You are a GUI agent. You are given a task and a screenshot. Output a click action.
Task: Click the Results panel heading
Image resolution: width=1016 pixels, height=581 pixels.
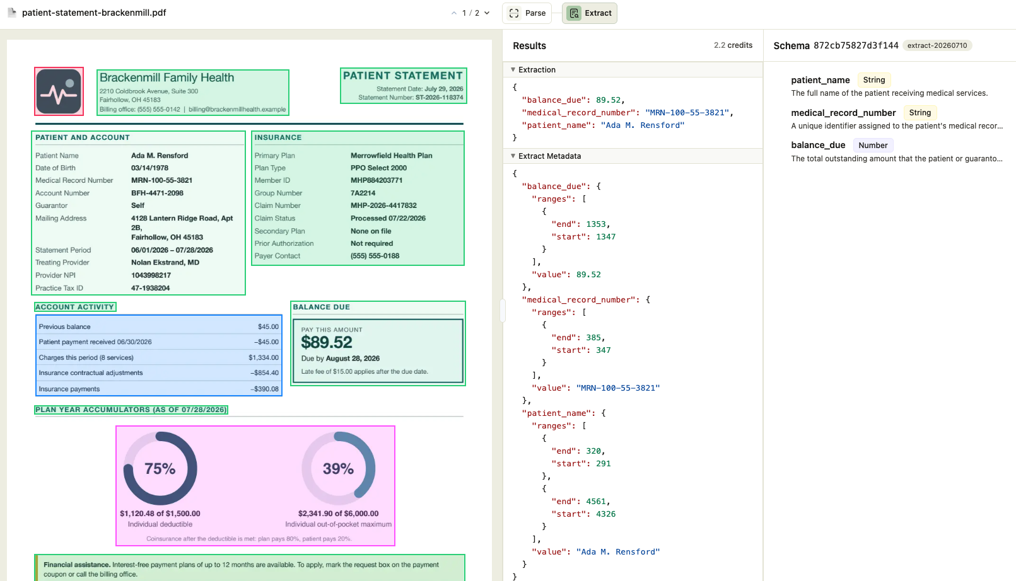(x=530, y=45)
